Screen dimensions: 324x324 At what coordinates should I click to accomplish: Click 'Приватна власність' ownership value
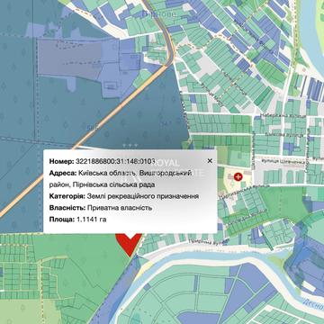(x=120, y=208)
